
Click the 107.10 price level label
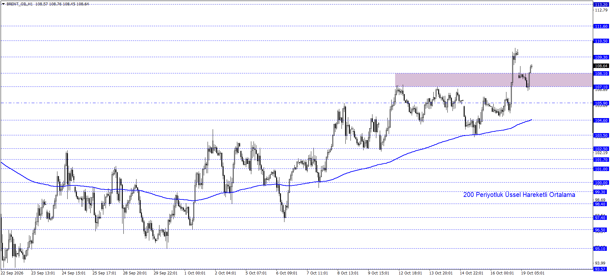pos(601,87)
